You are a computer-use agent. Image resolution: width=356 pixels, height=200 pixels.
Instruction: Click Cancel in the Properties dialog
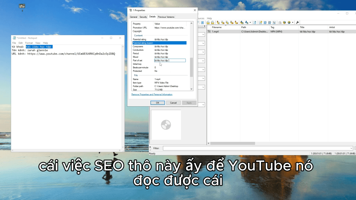(173, 103)
